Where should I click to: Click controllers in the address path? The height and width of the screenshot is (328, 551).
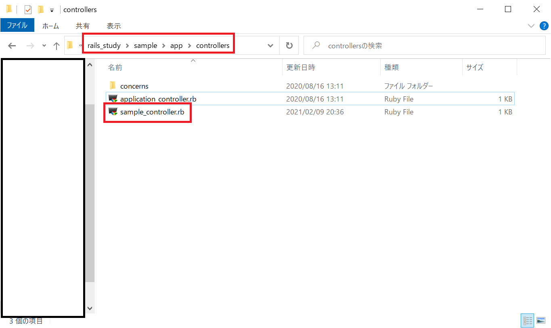click(x=213, y=46)
